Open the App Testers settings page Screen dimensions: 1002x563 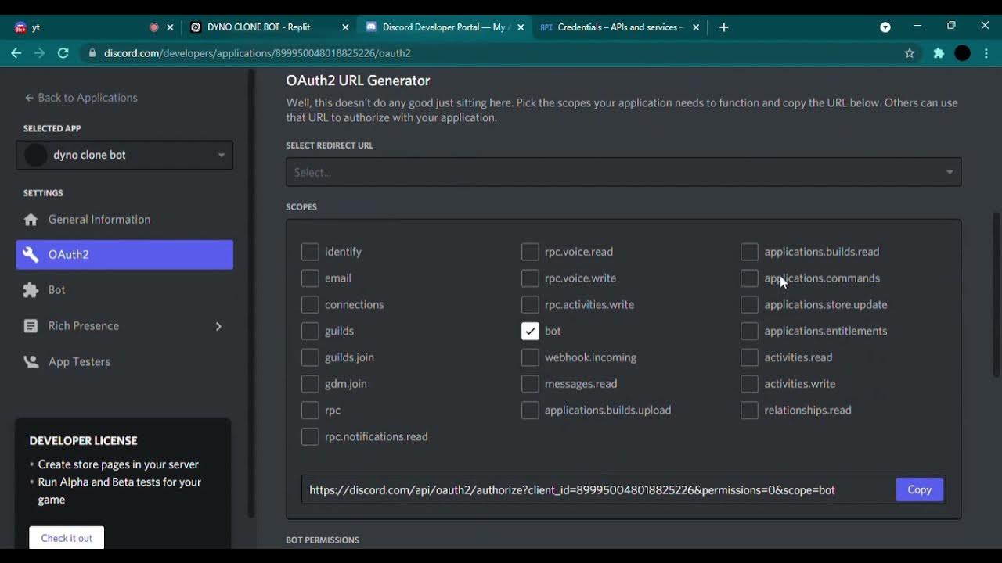pyautogui.click(x=124, y=362)
